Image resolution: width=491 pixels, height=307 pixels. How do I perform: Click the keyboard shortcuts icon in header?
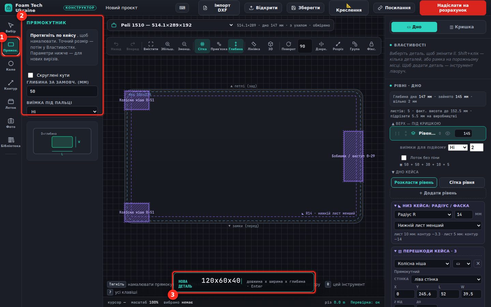182,8
